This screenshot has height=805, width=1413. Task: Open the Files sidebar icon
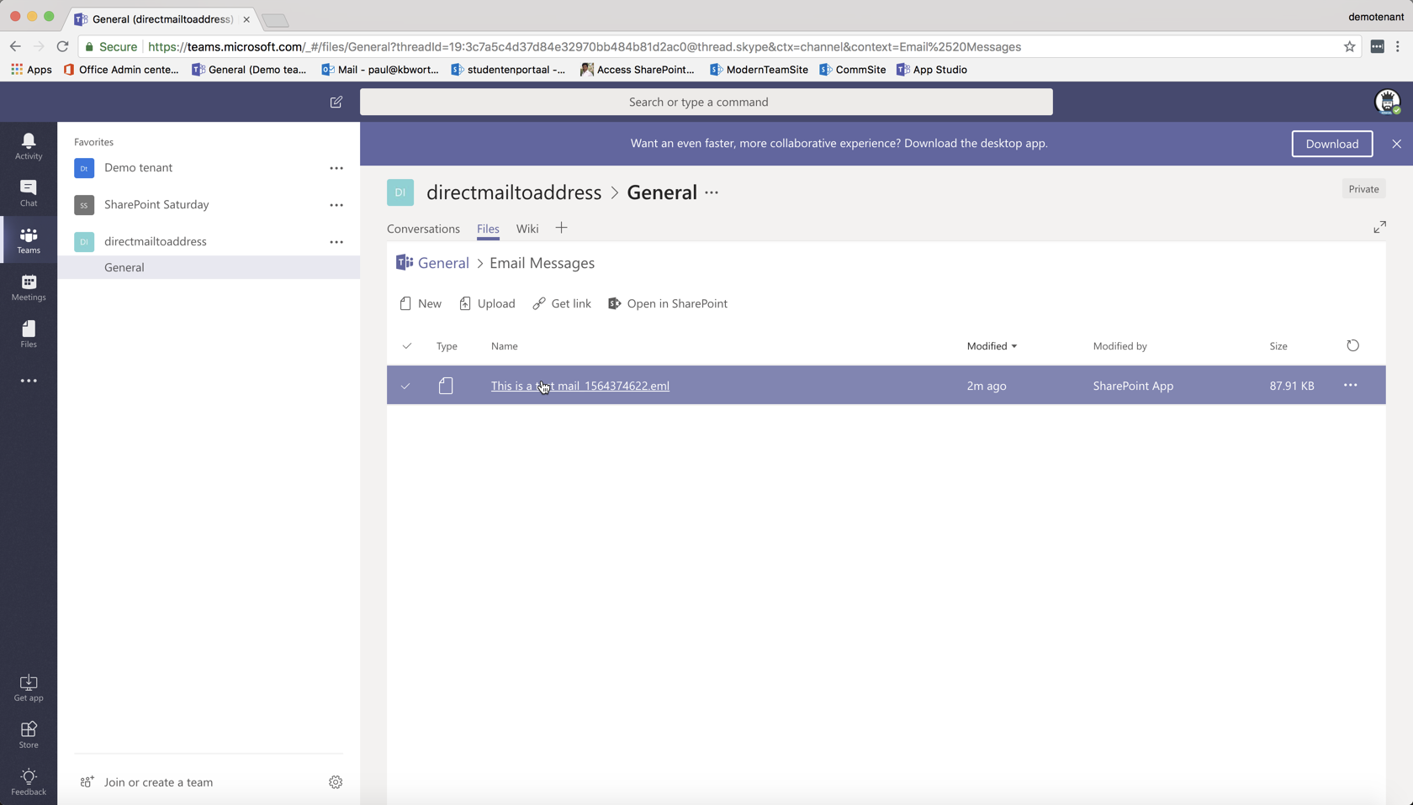pyautogui.click(x=29, y=334)
